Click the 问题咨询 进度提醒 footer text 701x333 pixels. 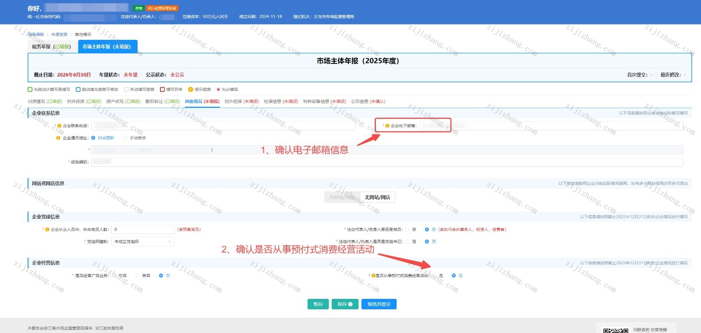[x=650, y=330]
